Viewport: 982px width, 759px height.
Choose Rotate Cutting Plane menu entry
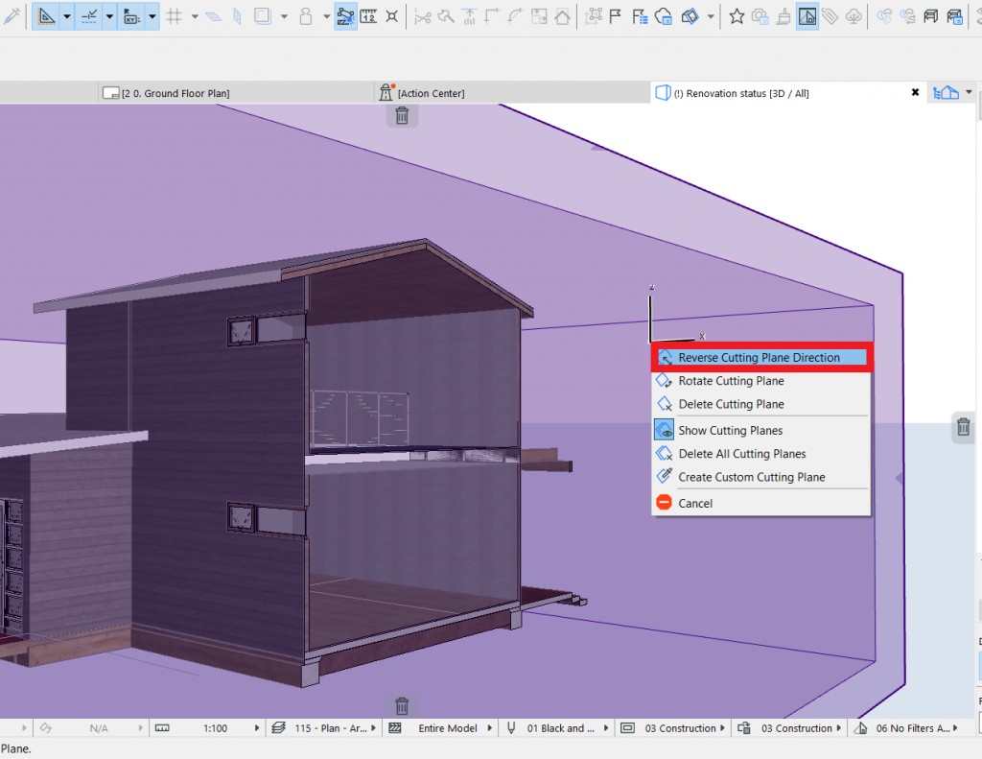point(760,380)
